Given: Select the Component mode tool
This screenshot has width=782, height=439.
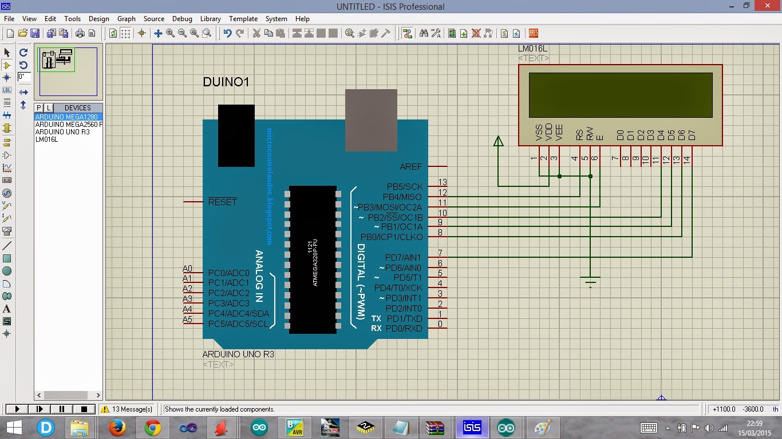Looking at the screenshot, I should 7,64.
